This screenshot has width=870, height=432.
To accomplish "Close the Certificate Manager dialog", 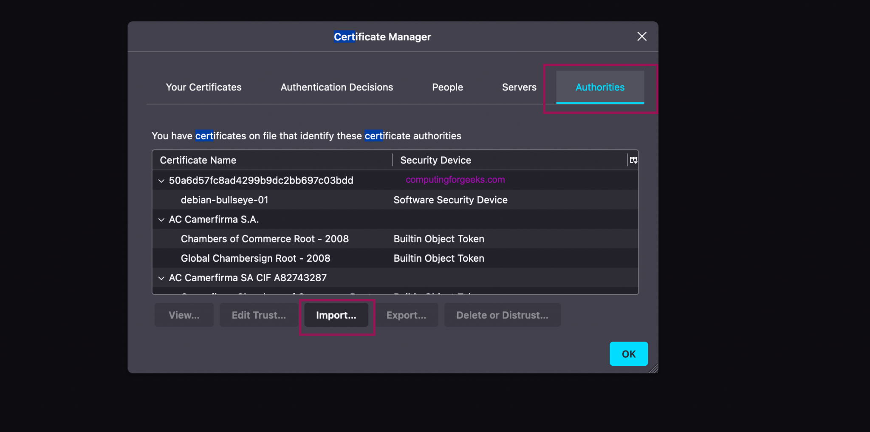I will tap(641, 37).
